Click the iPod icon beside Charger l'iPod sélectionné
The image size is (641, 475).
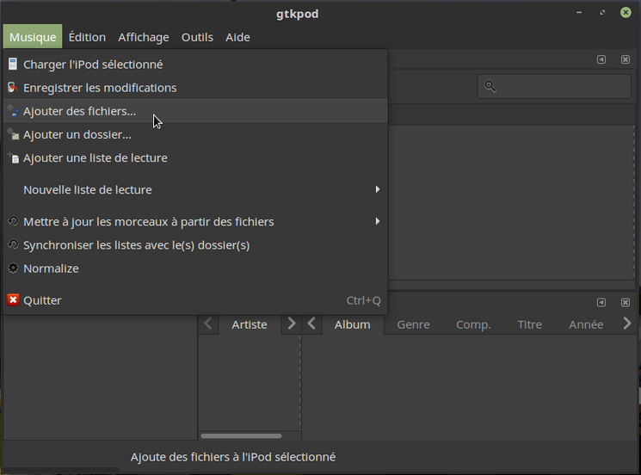point(13,65)
